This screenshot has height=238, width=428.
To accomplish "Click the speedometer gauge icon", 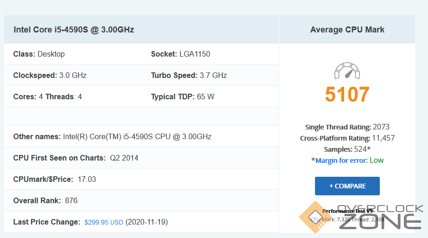I will tap(347, 71).
